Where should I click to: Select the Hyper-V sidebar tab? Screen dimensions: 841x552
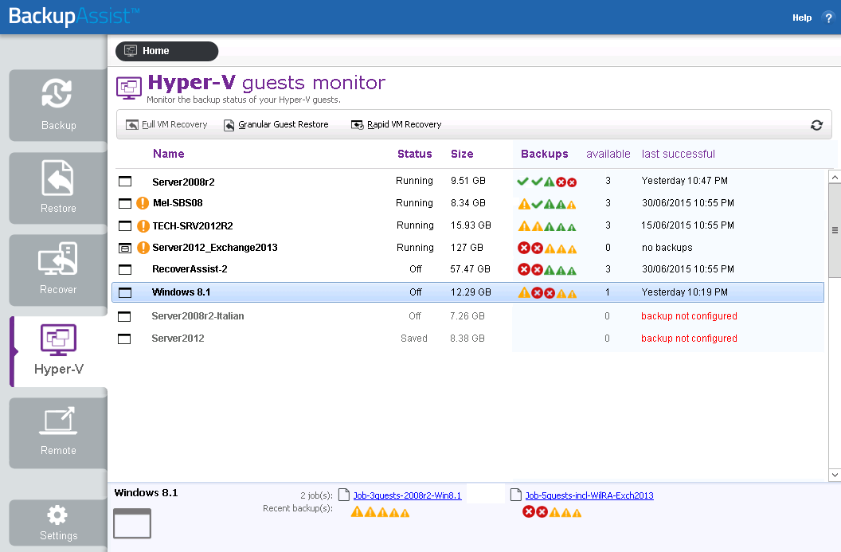[58, 351]
